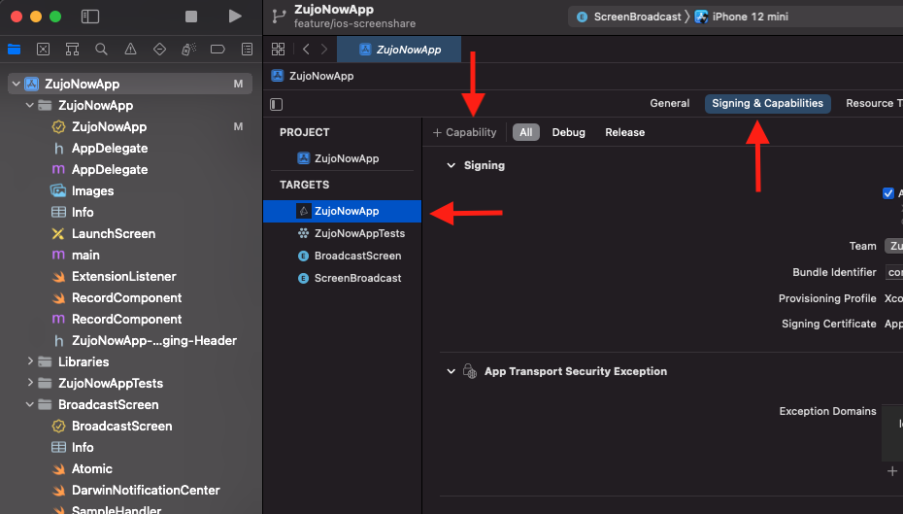Select the ZujoNowApp editor tab

(399, 50)
